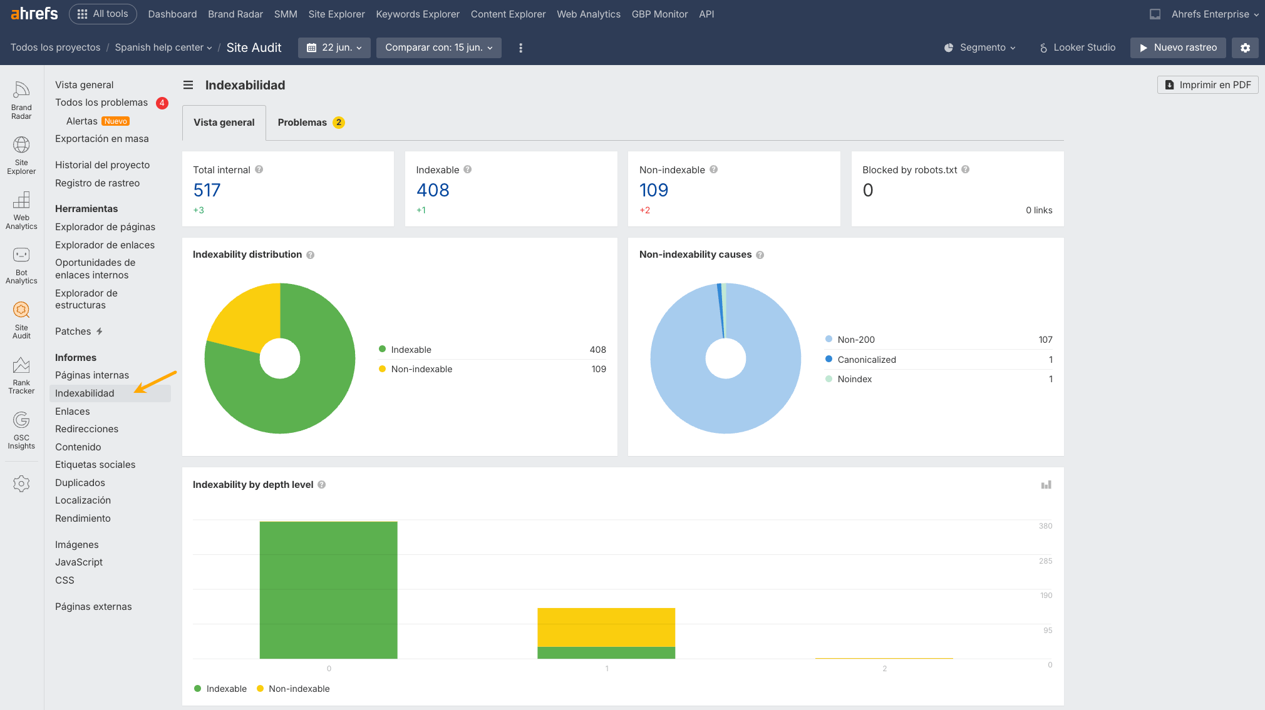The width and height of the screenshot is (1265, 710).
Task: Click the red 4 issues badge
Action: 162,103
